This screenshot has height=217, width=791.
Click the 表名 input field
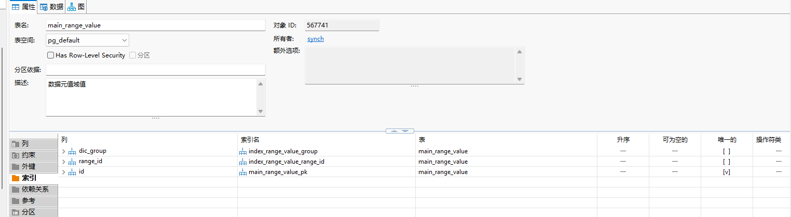[x=155, y=25]
